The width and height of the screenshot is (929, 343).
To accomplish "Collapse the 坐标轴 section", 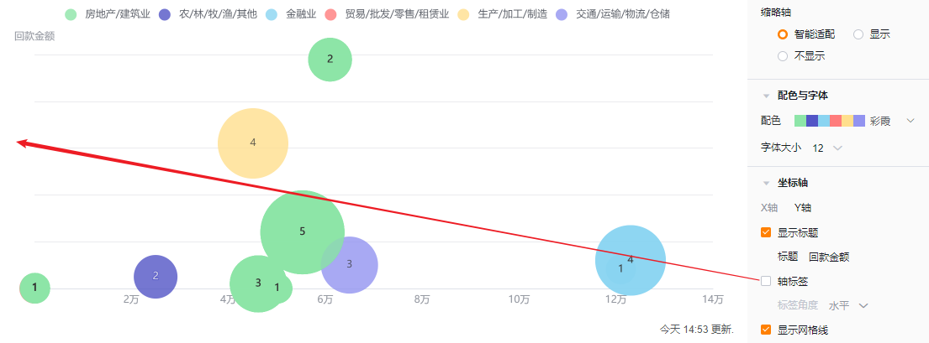I will (766, 183).
